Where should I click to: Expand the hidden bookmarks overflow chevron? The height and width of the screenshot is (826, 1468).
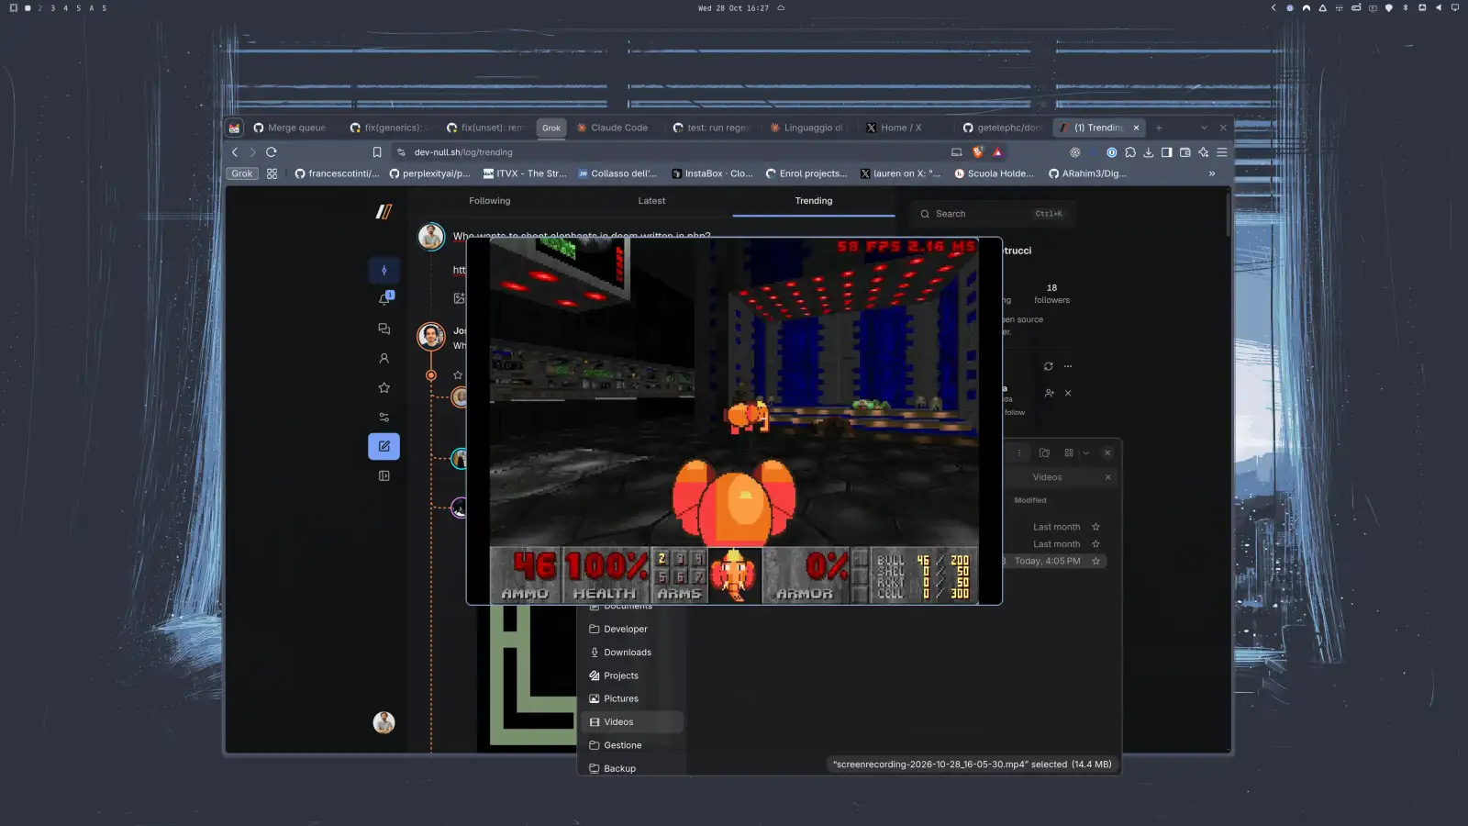(1212, 173)
